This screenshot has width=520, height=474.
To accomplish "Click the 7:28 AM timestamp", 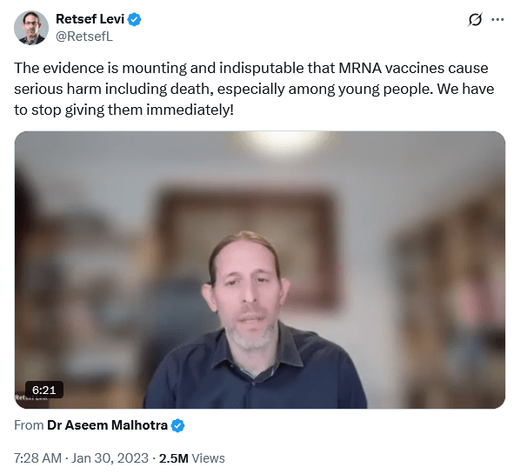I will click(37, 458).
